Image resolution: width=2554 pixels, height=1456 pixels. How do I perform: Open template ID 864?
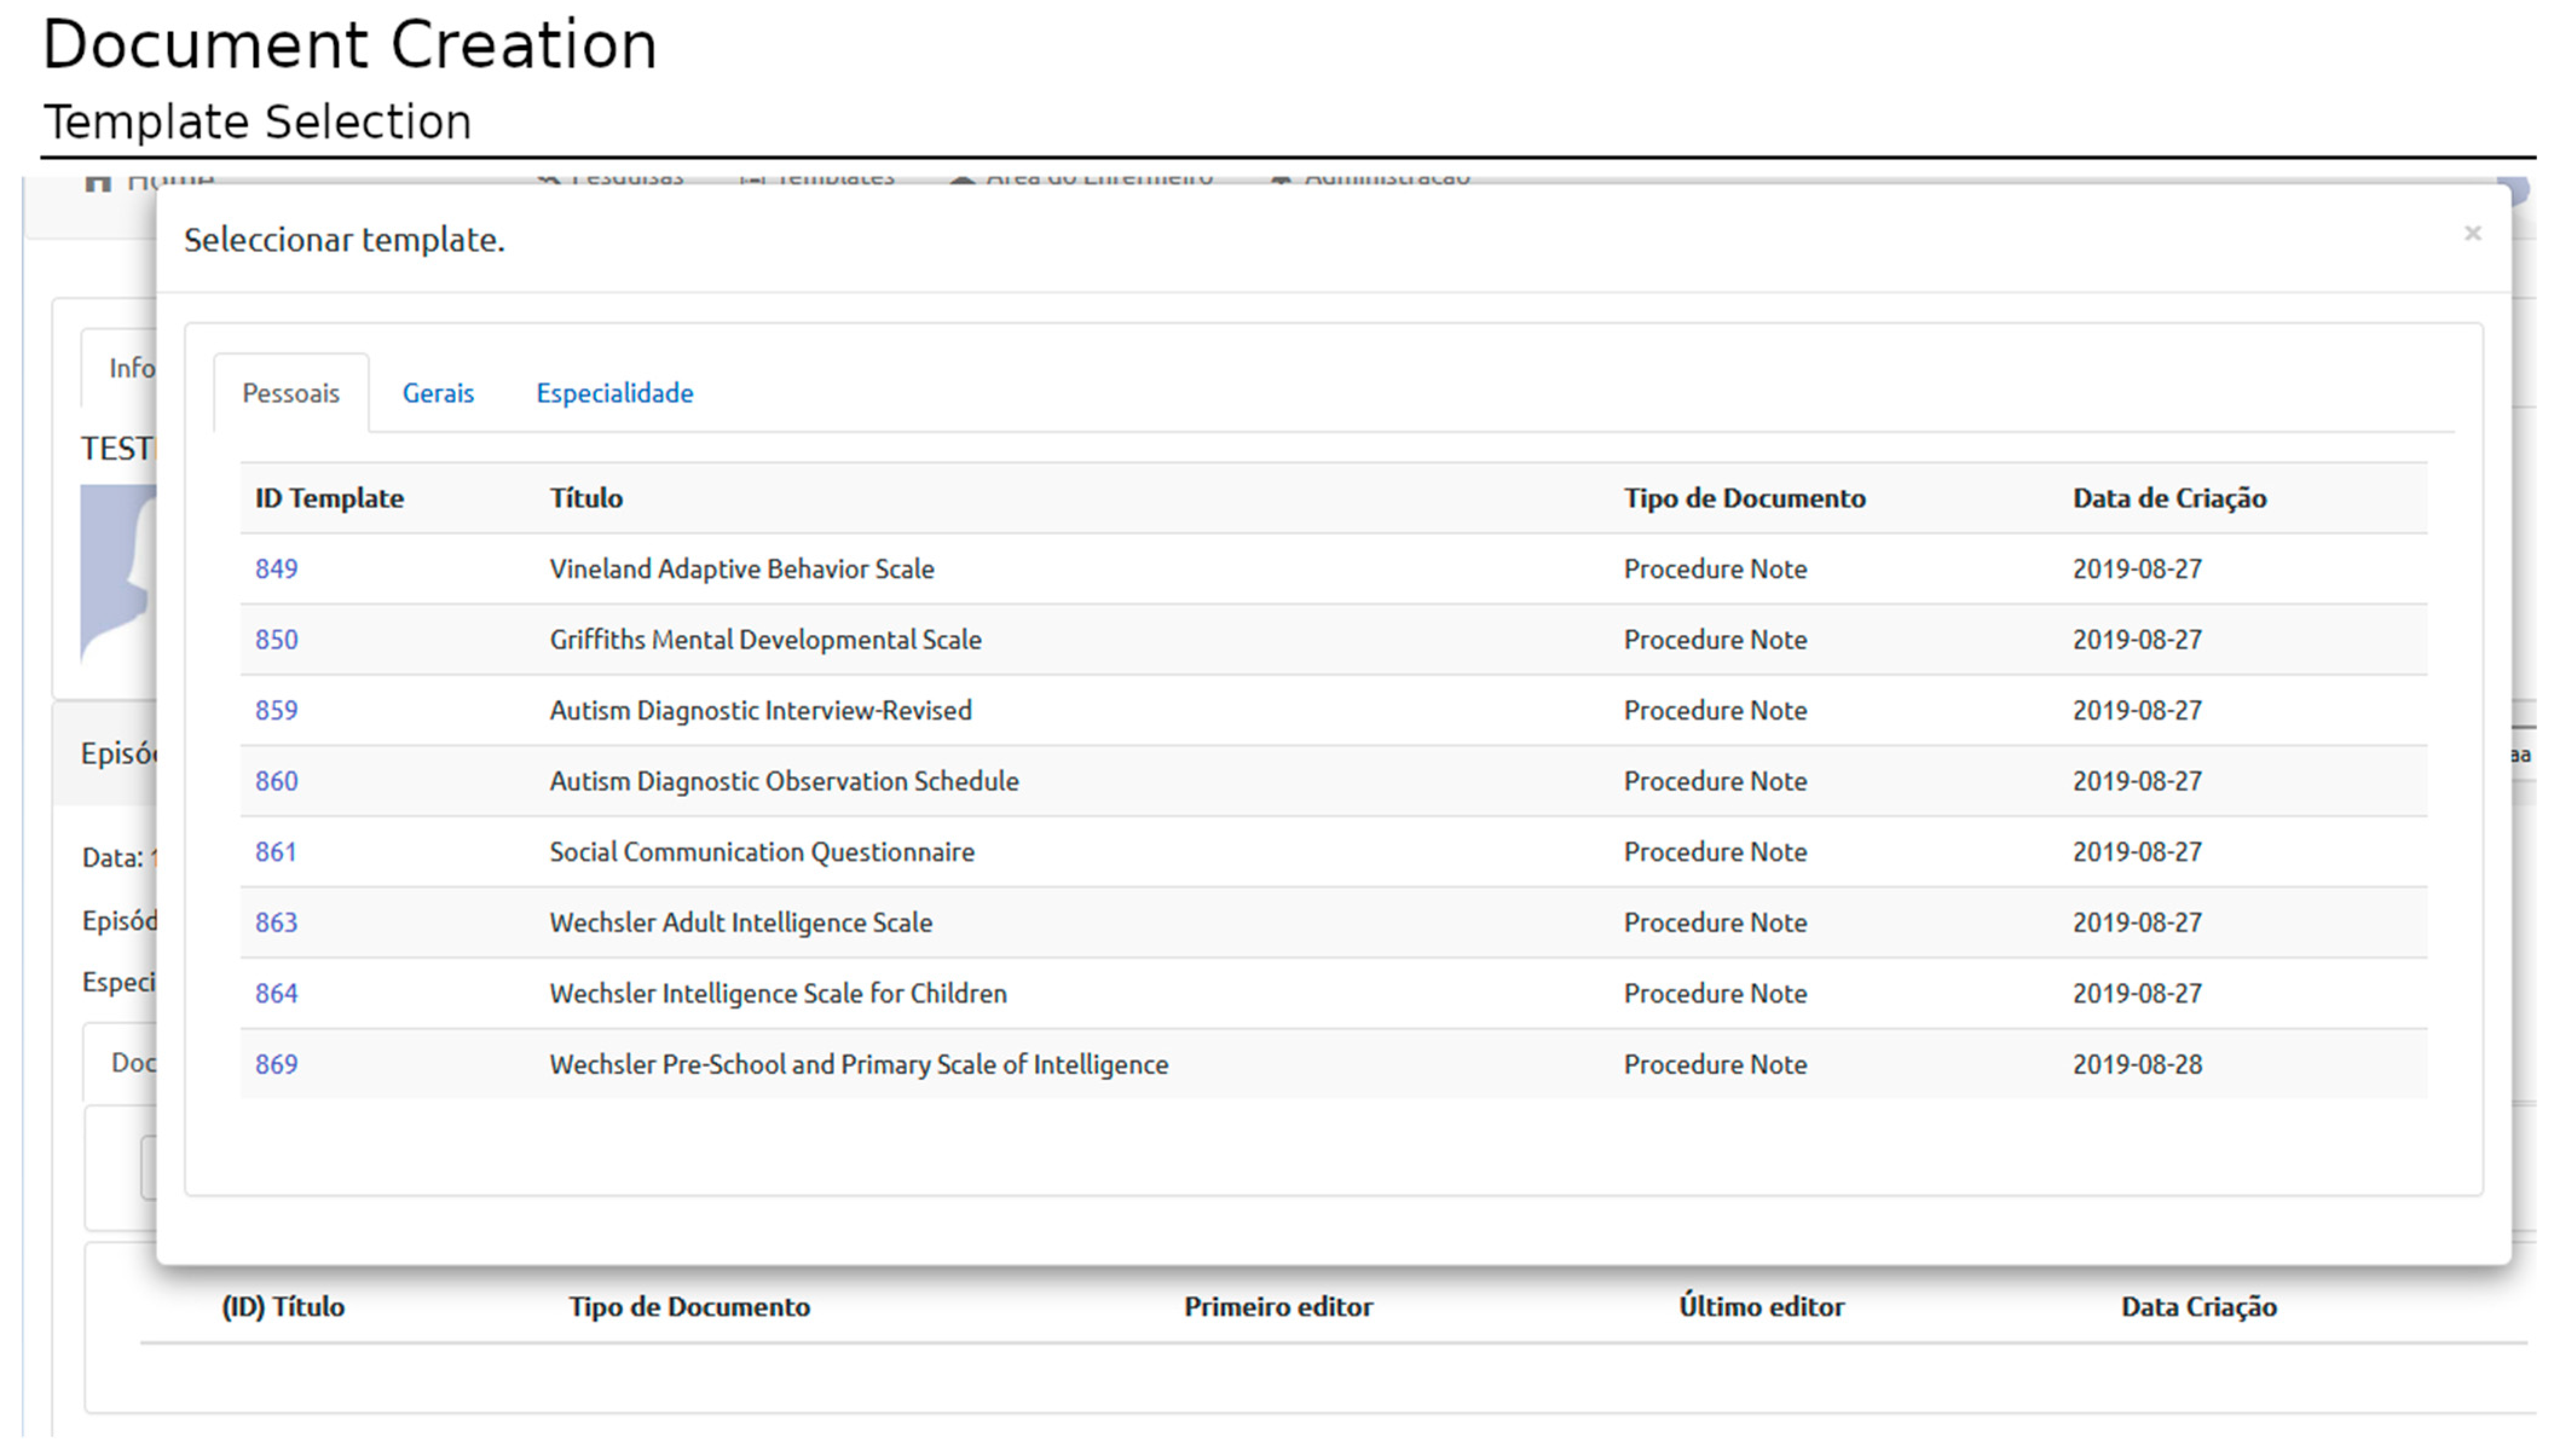pos(276,994)
